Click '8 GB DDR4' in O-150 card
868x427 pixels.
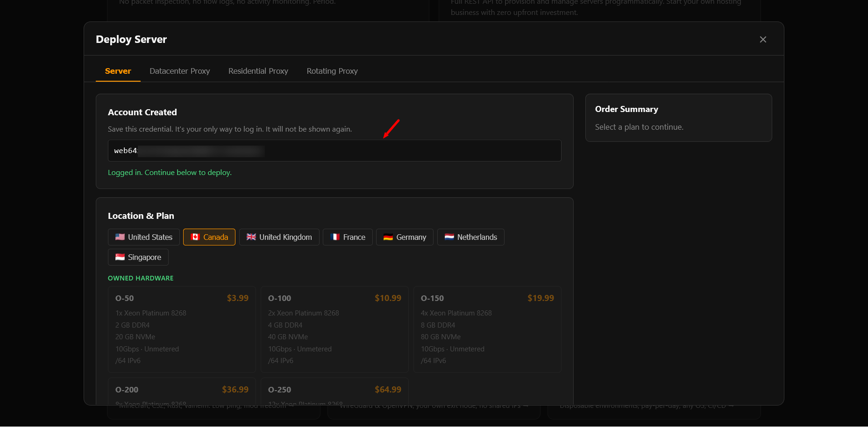coord(438,325)
